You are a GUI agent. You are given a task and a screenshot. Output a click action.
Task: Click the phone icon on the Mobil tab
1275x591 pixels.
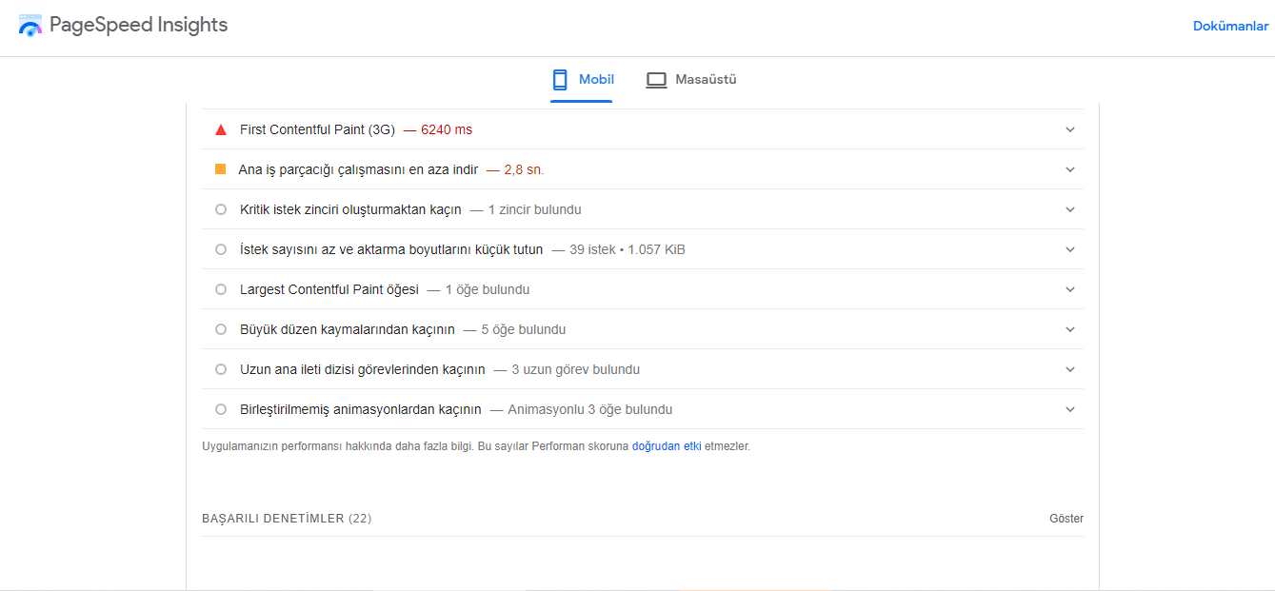(x=559, y=80)
